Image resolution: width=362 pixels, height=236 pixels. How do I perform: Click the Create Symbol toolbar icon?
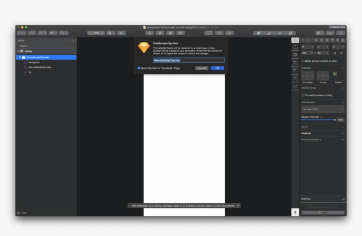(x=32, y=33)
